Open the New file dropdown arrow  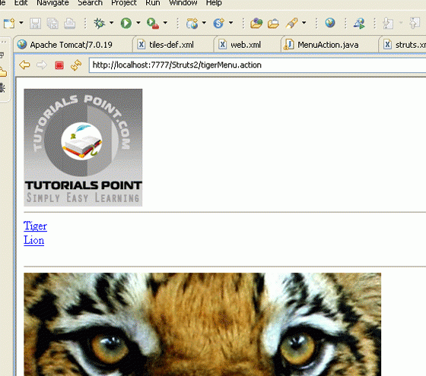pyautogui.click(x=21, y=23)
